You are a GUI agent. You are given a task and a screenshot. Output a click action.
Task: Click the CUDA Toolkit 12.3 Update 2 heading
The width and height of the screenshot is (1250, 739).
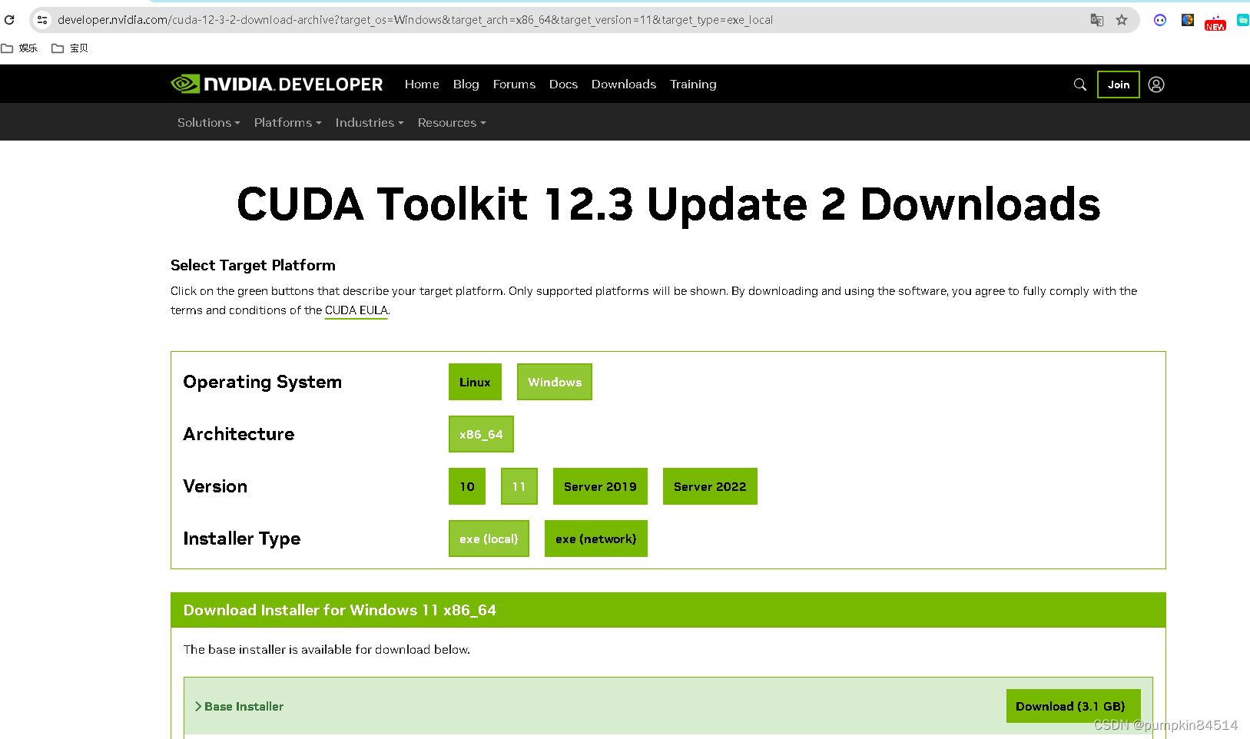tap(668, 204)
